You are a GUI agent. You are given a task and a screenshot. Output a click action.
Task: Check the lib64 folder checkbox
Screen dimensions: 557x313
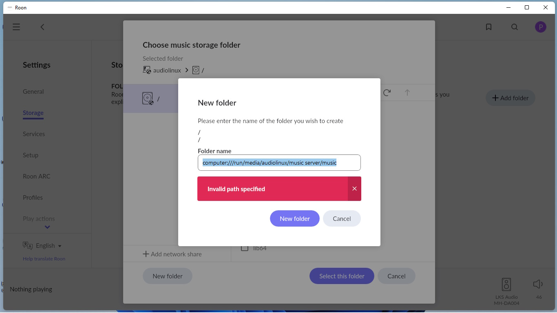(x=245, y=248)
